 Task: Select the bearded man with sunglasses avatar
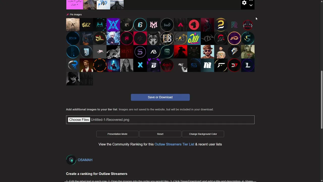coord(207,52)
